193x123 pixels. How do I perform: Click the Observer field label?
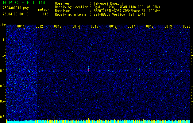62,3
